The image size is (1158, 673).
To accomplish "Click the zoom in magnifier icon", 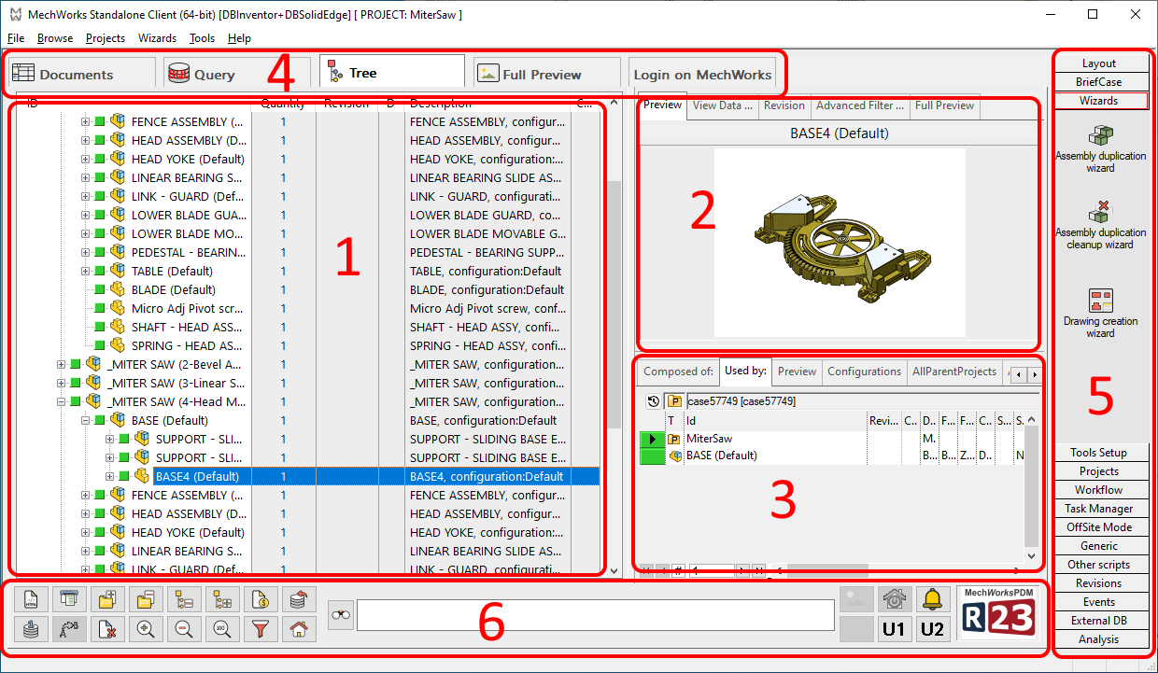I will [x=147, y=629].
